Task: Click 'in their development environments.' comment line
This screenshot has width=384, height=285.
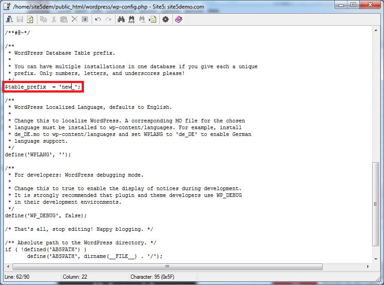Action: [x=65, y=202]
